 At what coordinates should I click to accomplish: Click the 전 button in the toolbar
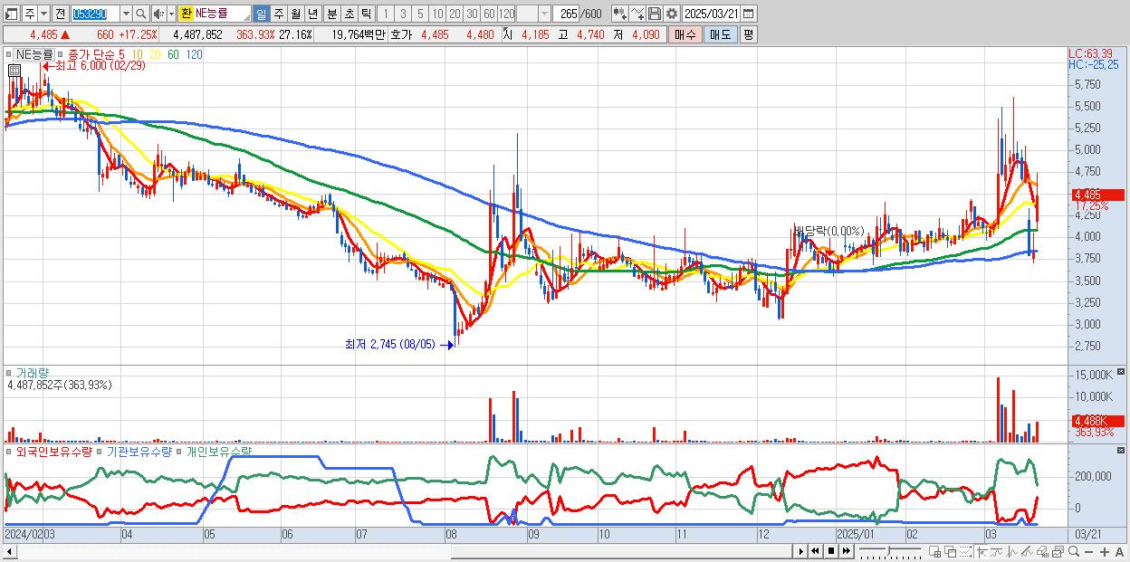tap(60, 14)
